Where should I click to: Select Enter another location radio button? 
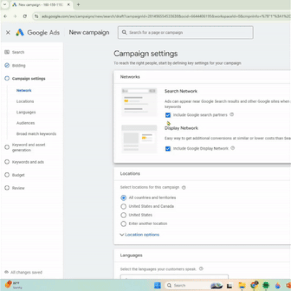[x=123, y=223]
